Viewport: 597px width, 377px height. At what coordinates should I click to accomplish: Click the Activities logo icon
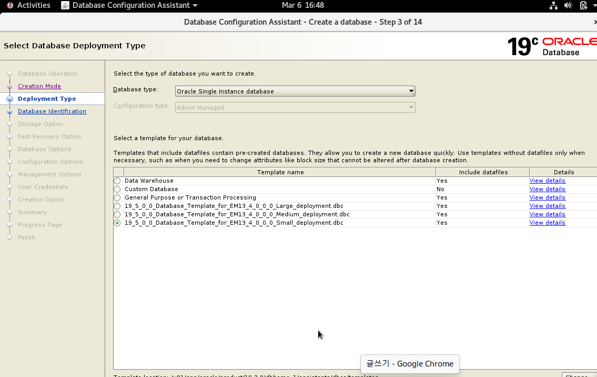pos(11,5)
